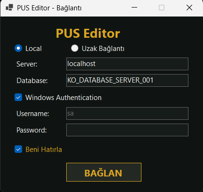Image resolution: width=203 pixels, height=192 pixels.
Task: Close the PUS Editor window
Action: click(189, 8)
